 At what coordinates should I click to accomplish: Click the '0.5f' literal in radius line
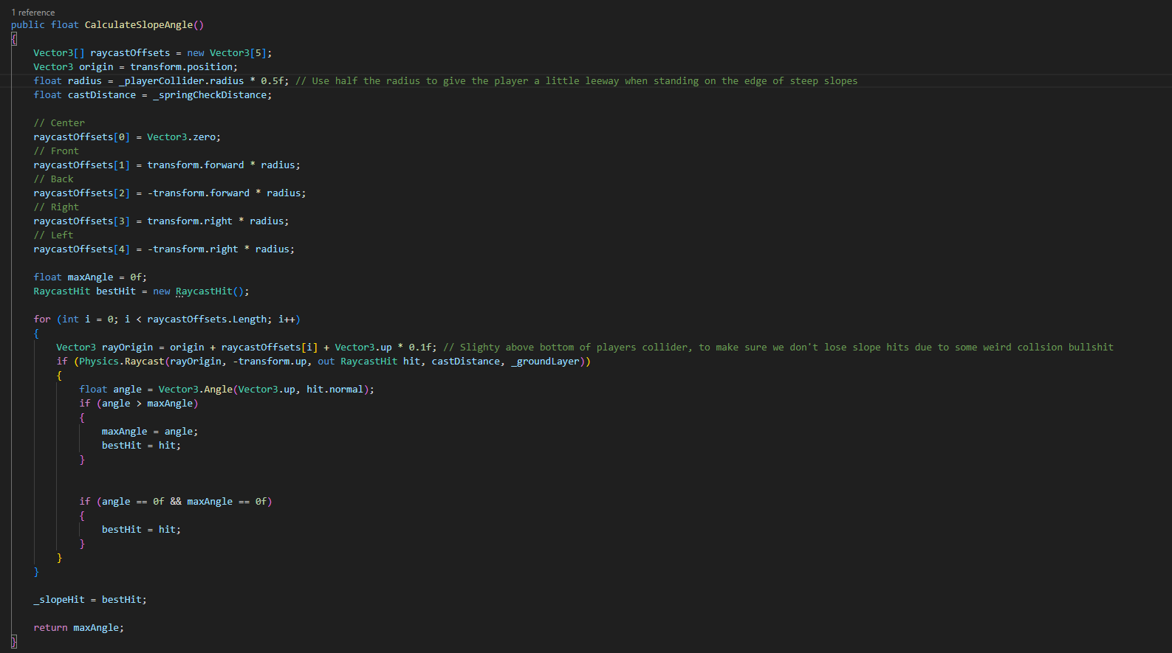coord(273,81)
